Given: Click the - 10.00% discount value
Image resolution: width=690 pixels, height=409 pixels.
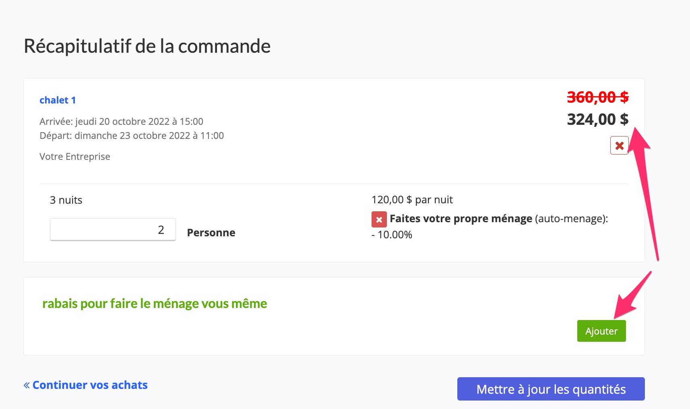Looking at the screenshot, I should [x=392, y=235].
